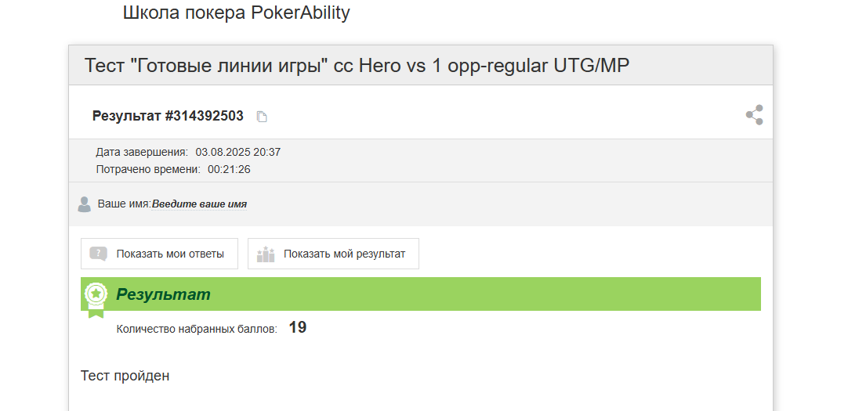Viewport: 848px width, 411px height.
Task: Open the share icon in the result header
Action: pyautogui.click(x=755, y=115)
